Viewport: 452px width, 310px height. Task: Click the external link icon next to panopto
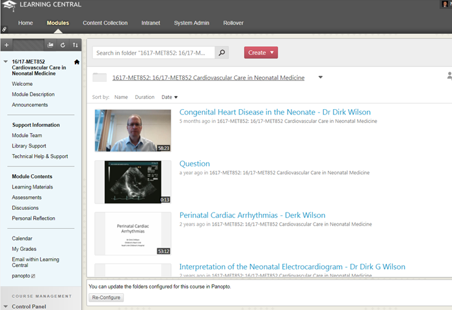tap(33, 276)
